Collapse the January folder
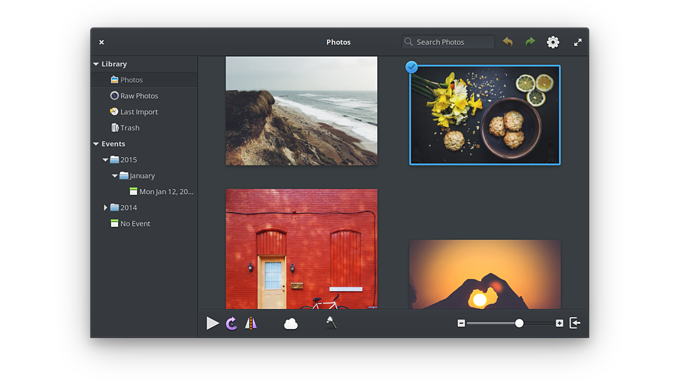 114,176
